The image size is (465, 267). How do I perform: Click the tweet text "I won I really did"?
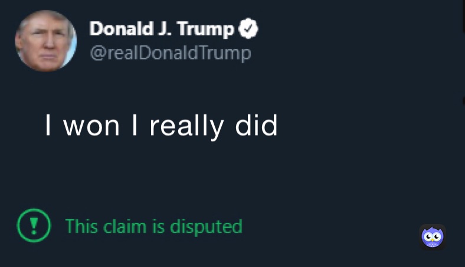point(161,126)
